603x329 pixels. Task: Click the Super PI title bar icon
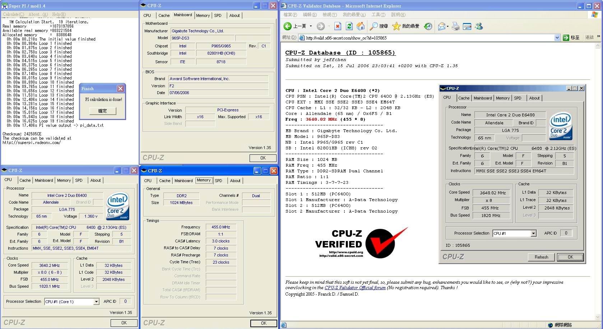click(x=5, y=6)
